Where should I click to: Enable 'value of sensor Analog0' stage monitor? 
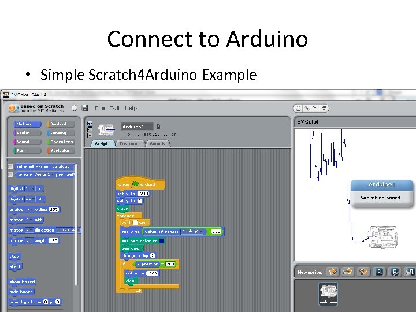point(10,166)
